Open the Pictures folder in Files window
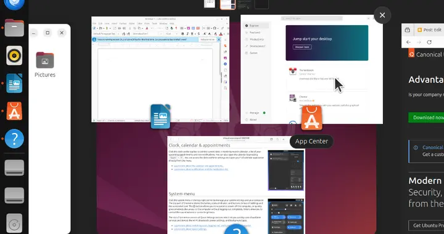The height and width of the screenshot is (234, 444). [45, 65]
